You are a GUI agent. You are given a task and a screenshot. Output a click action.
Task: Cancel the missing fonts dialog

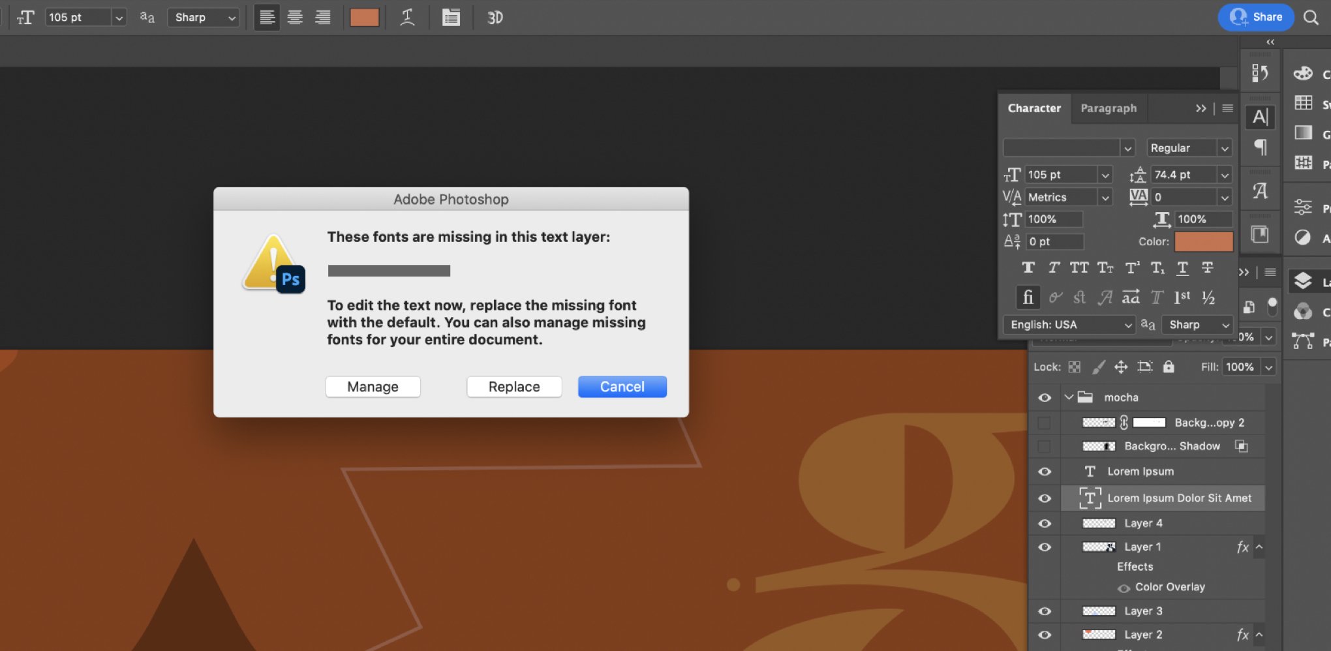click(621, 386)
